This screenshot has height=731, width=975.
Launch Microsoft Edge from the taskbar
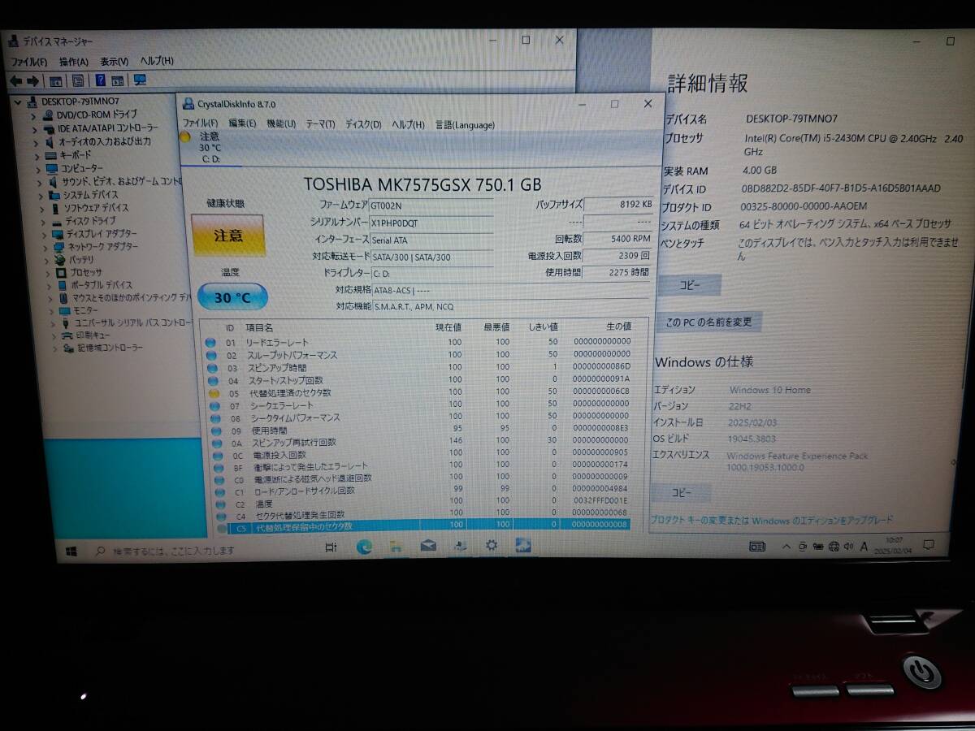(x=364, y=547)
